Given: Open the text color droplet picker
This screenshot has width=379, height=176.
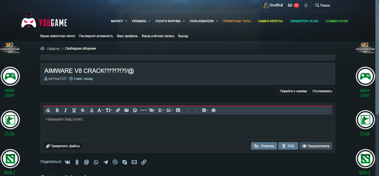Looking at the screenshot, I should pyautogui.click(x=92, y=110).
